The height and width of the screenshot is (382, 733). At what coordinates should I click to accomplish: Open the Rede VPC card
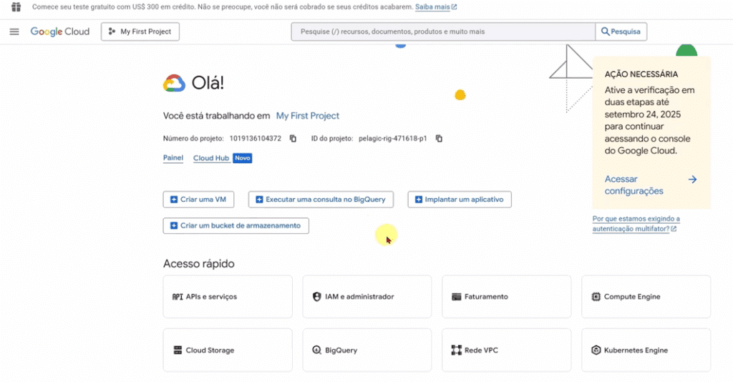coord(506,351)
